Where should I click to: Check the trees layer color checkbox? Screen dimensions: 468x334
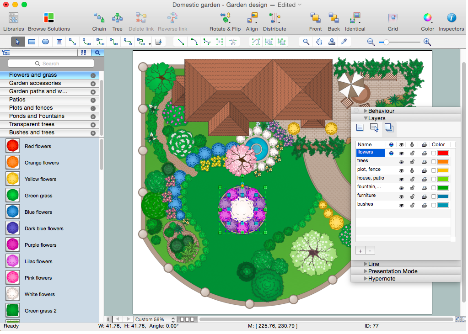[434, 162]
